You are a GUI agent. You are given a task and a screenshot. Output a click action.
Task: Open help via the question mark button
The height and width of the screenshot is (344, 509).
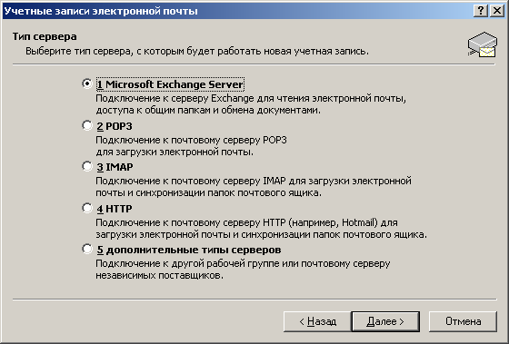pos(481,11)
